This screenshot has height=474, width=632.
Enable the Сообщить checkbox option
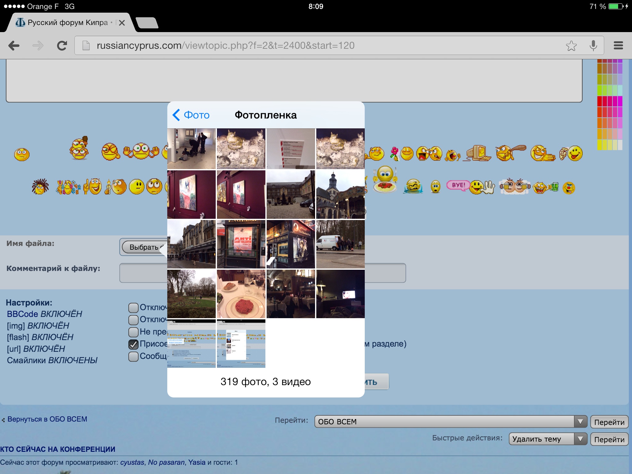click(x=133, y=356)
